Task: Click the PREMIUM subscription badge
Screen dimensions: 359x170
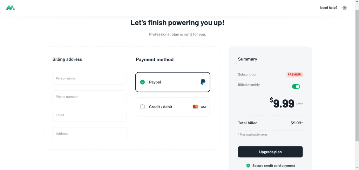Action: tap(294, 74)
